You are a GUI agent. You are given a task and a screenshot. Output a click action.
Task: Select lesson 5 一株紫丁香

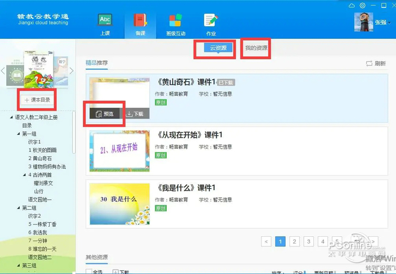pos(42,224)
